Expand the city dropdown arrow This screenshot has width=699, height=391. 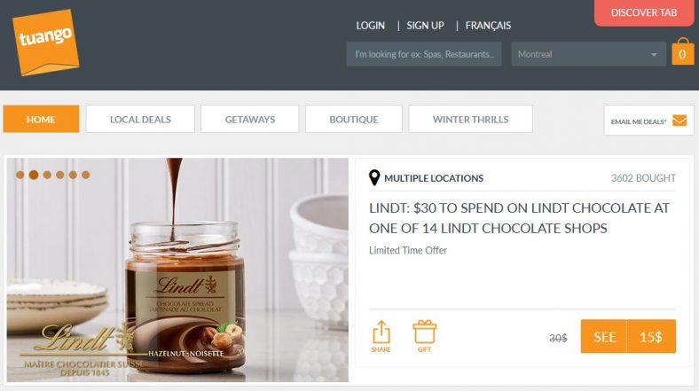coord(654,55)
